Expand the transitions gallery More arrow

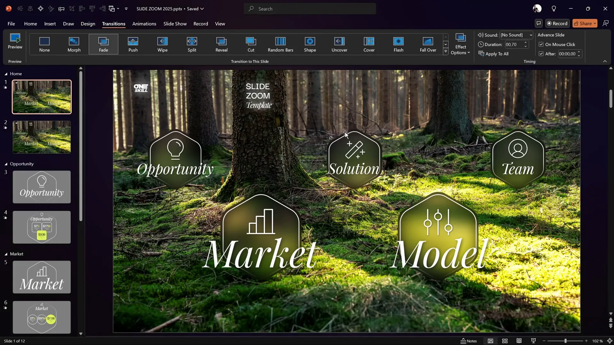pos(445,51)
